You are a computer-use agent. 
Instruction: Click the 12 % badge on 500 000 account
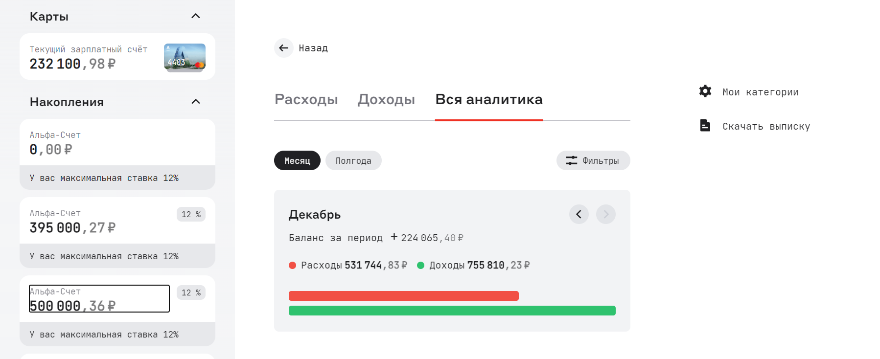191,292
